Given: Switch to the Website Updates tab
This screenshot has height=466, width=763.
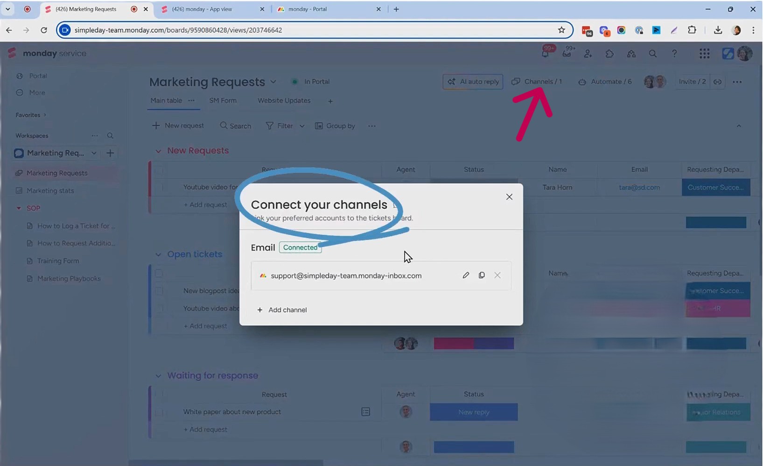Looking at the screenshot, I should pyautogui.click(x=284, y=101).
